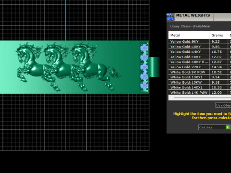Image resolution: width=231 pixels, height=173 pixels.
Task: Select the Yellow Gold:9KY row
Action: coord(200,42)
